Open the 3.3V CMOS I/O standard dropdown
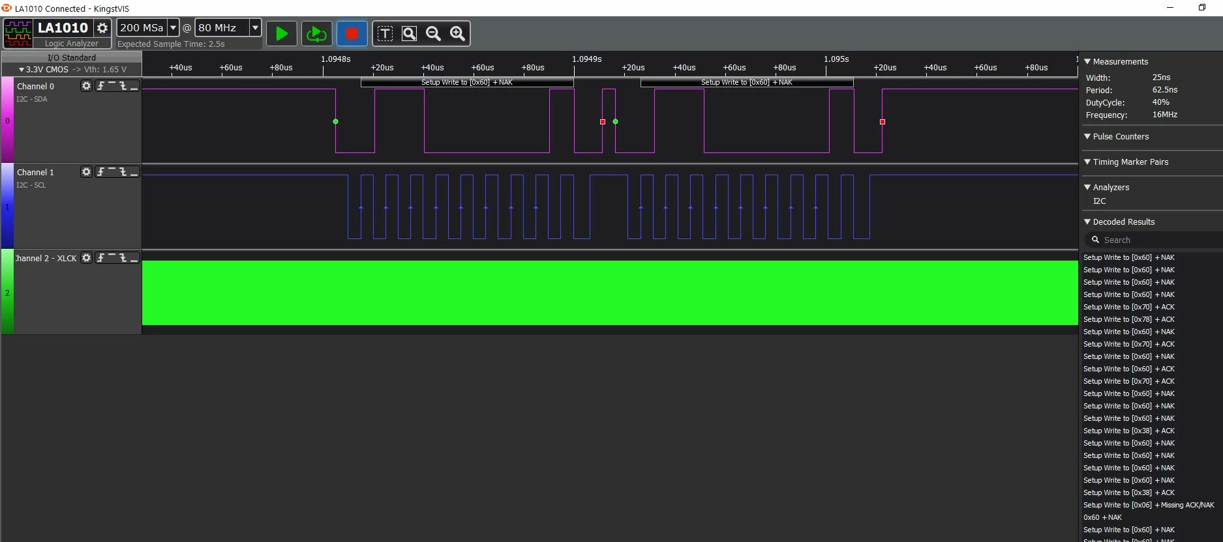The height and width of the screenshot is (542, 1223). (72, 69)
